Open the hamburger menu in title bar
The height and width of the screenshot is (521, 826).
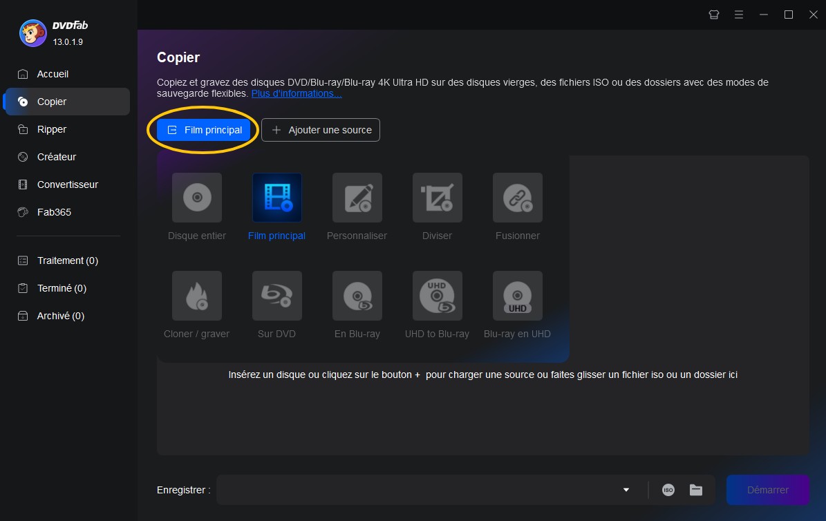(x=738, y=15)
